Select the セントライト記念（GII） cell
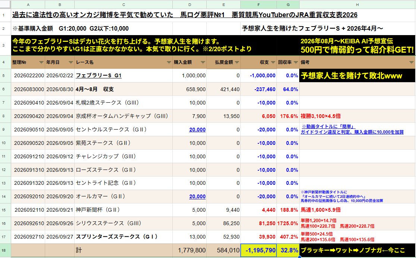Viewport: 416px width, 258px height. coord(123,183)
